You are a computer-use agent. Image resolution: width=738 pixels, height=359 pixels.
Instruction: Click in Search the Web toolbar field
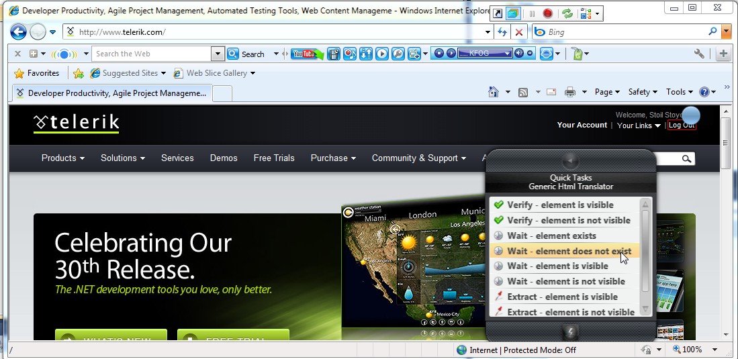pos(151,54)
